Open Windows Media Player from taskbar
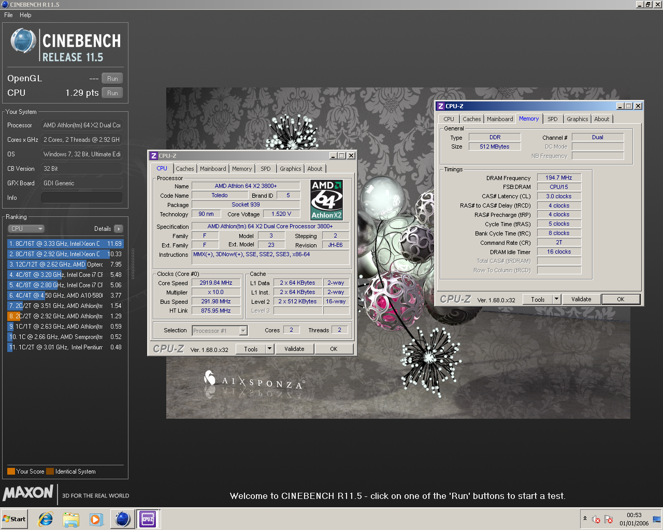663x530 pixels. (x=96, y=519)
